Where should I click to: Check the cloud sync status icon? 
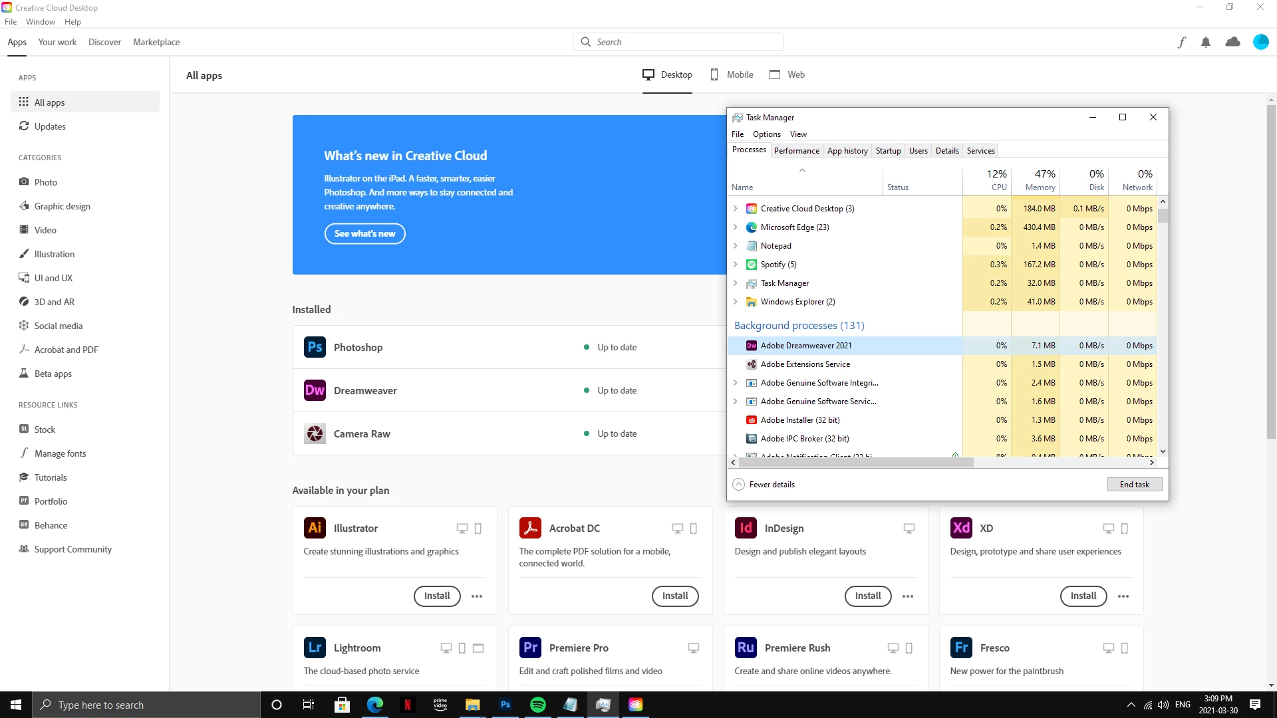[1232, 42]
